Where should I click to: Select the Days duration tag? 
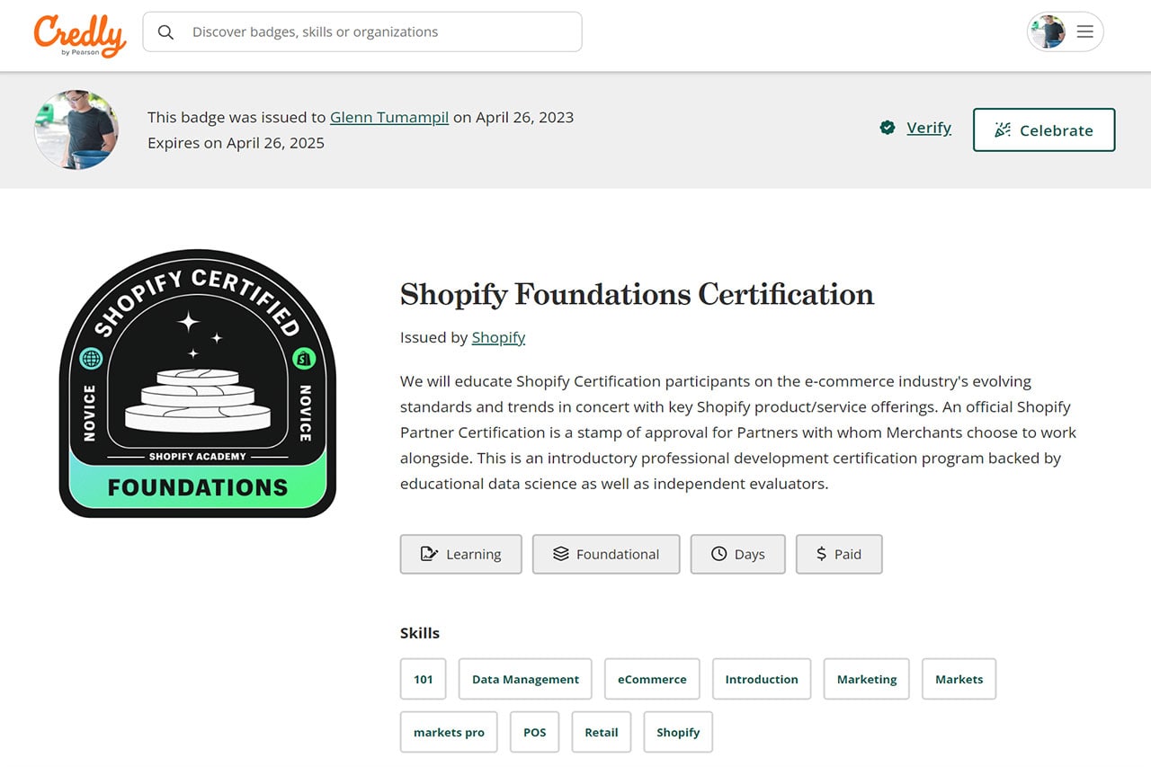(x=737, y=554)
